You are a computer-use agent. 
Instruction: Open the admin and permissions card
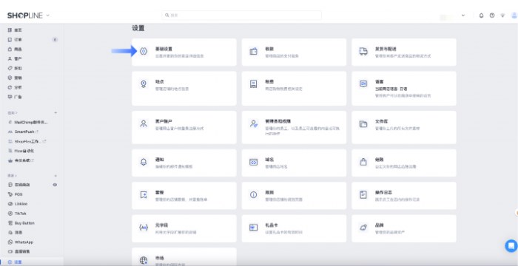pyautogui.click(x=294, y=127)
